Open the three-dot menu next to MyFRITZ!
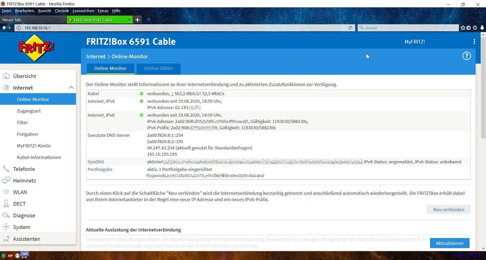Screen dimensions: 486x260 tap(474, 41)
